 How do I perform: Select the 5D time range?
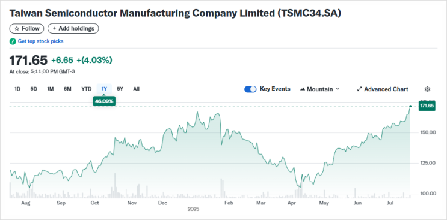[x=34, y=89]
